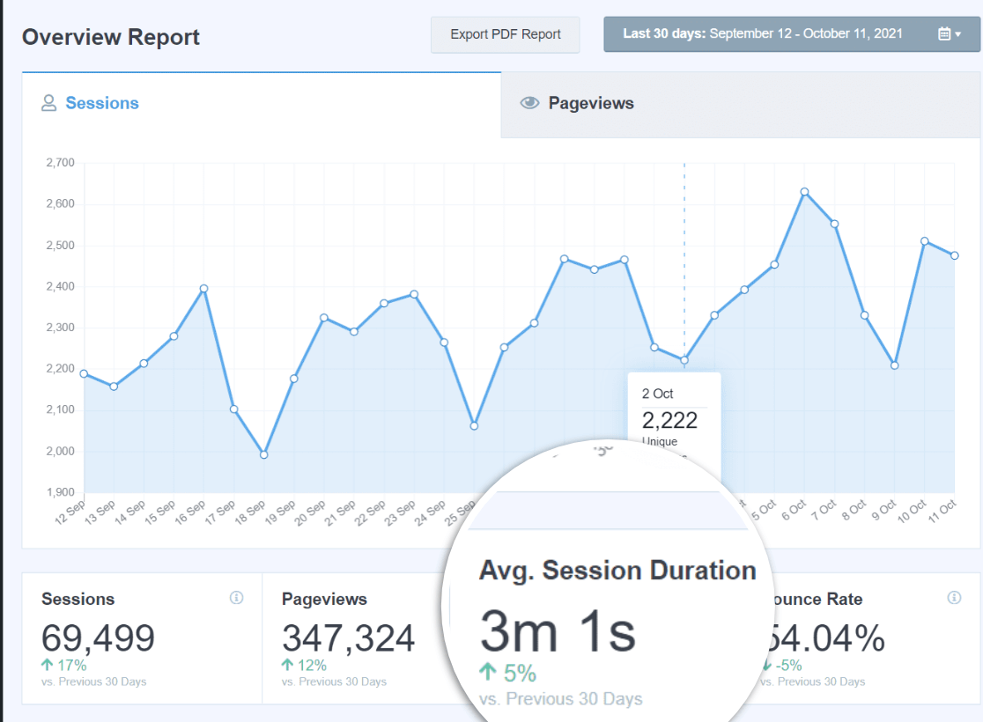Click the 7 Oct x-axis label
This screenshot has height=722, width=983.
coord(824,511)
